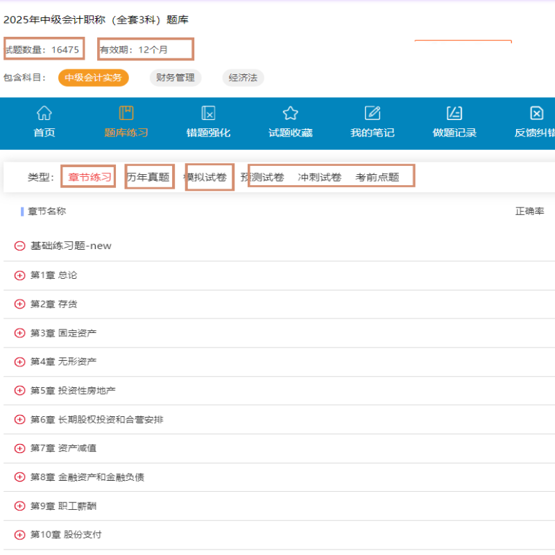Screen dimensions: 555x555
Task: Select the 历年真题 type tab
Action: point(148,177)
